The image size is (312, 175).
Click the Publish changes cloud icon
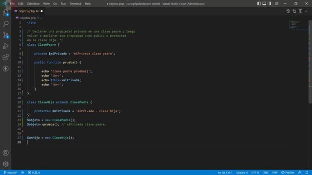point(22,173)
